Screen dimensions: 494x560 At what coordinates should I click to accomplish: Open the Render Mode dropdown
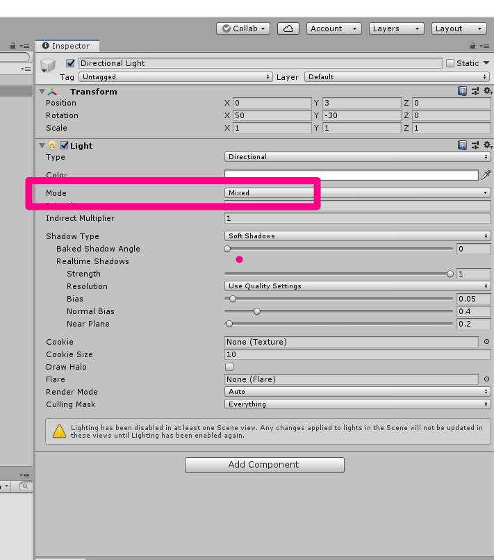358,392
